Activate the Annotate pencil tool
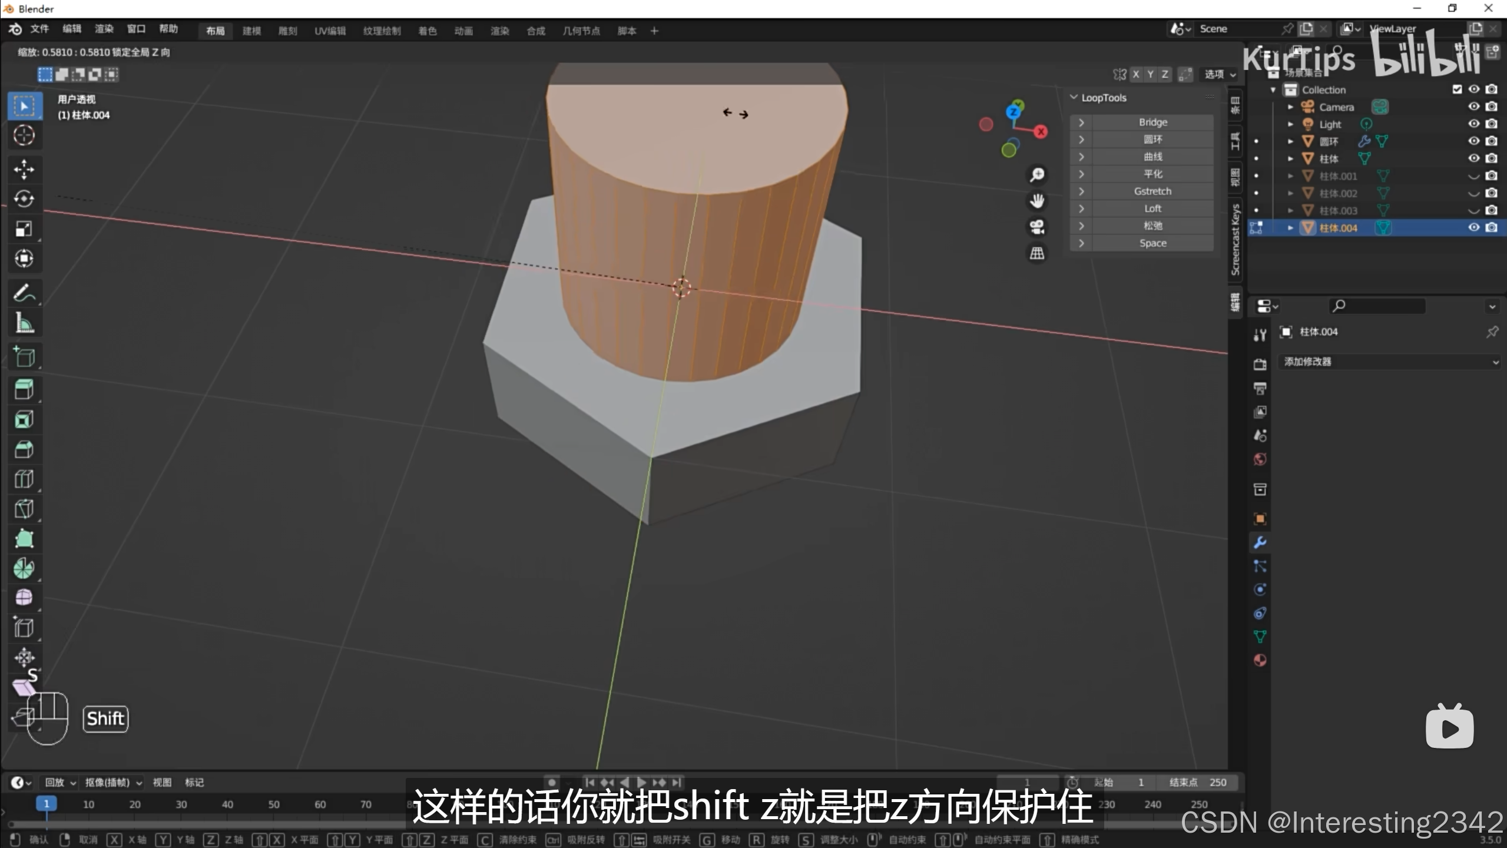 tap(24, 293)
